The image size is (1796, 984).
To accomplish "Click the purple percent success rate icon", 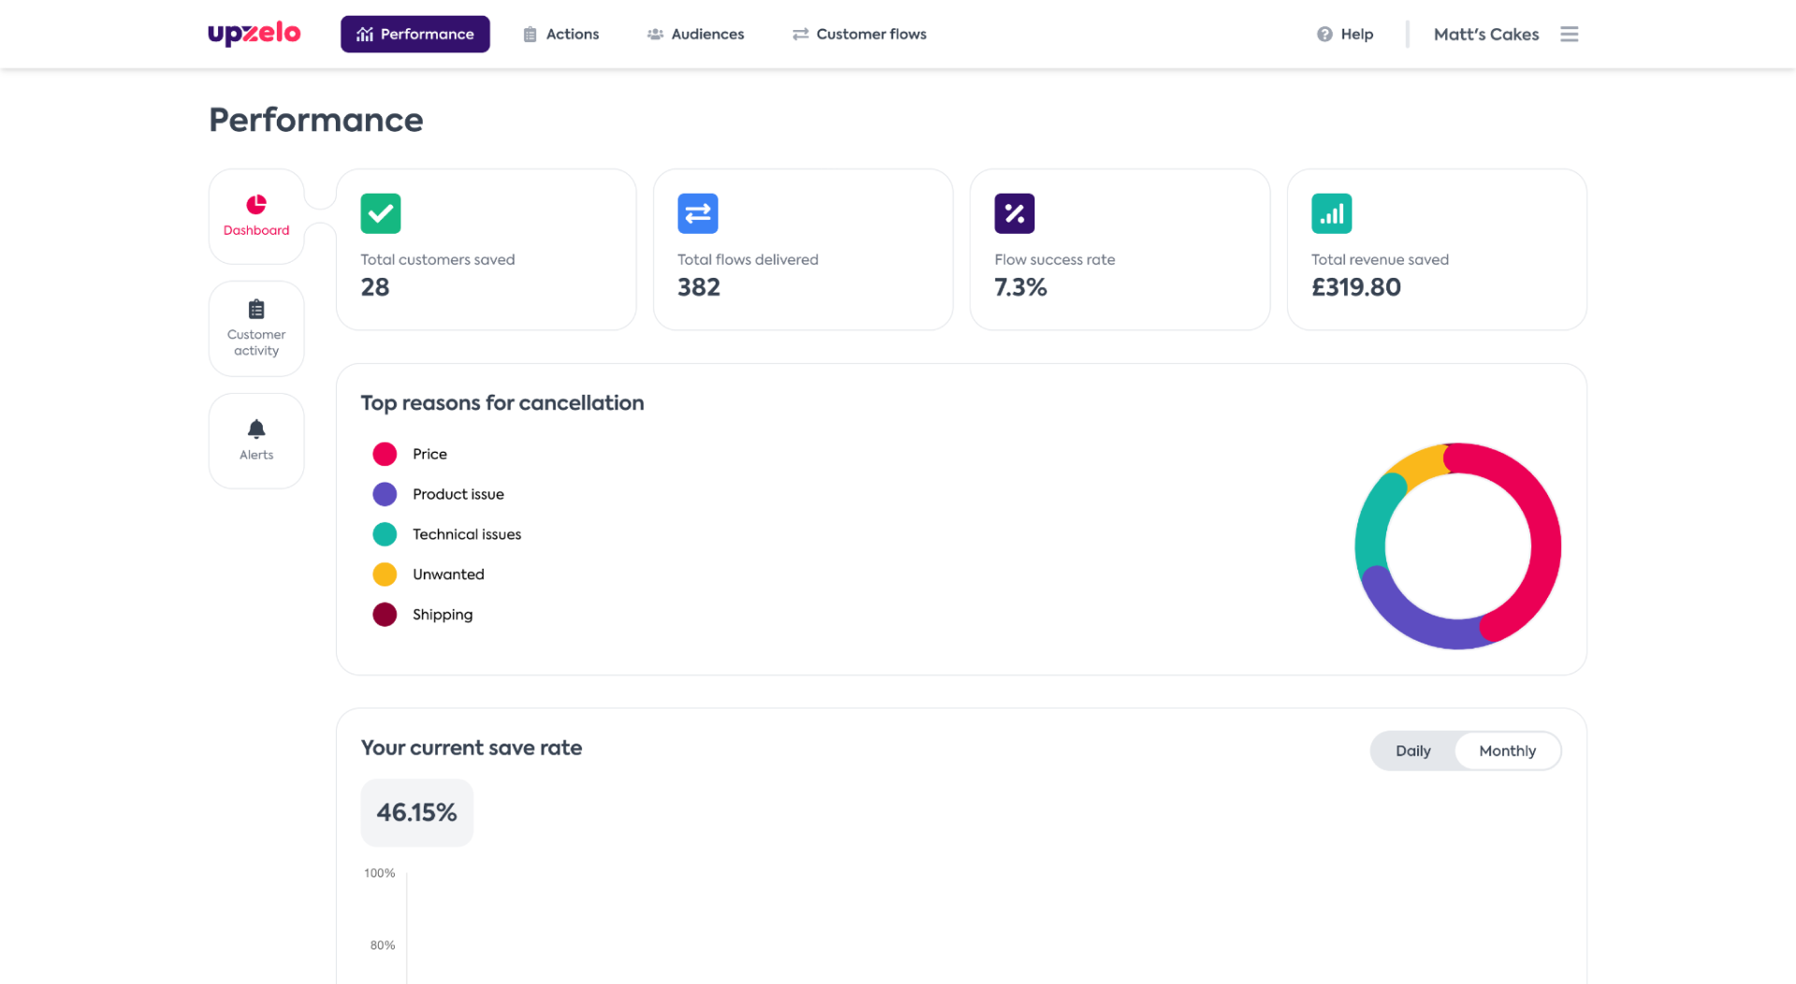I will (1014, 213).
